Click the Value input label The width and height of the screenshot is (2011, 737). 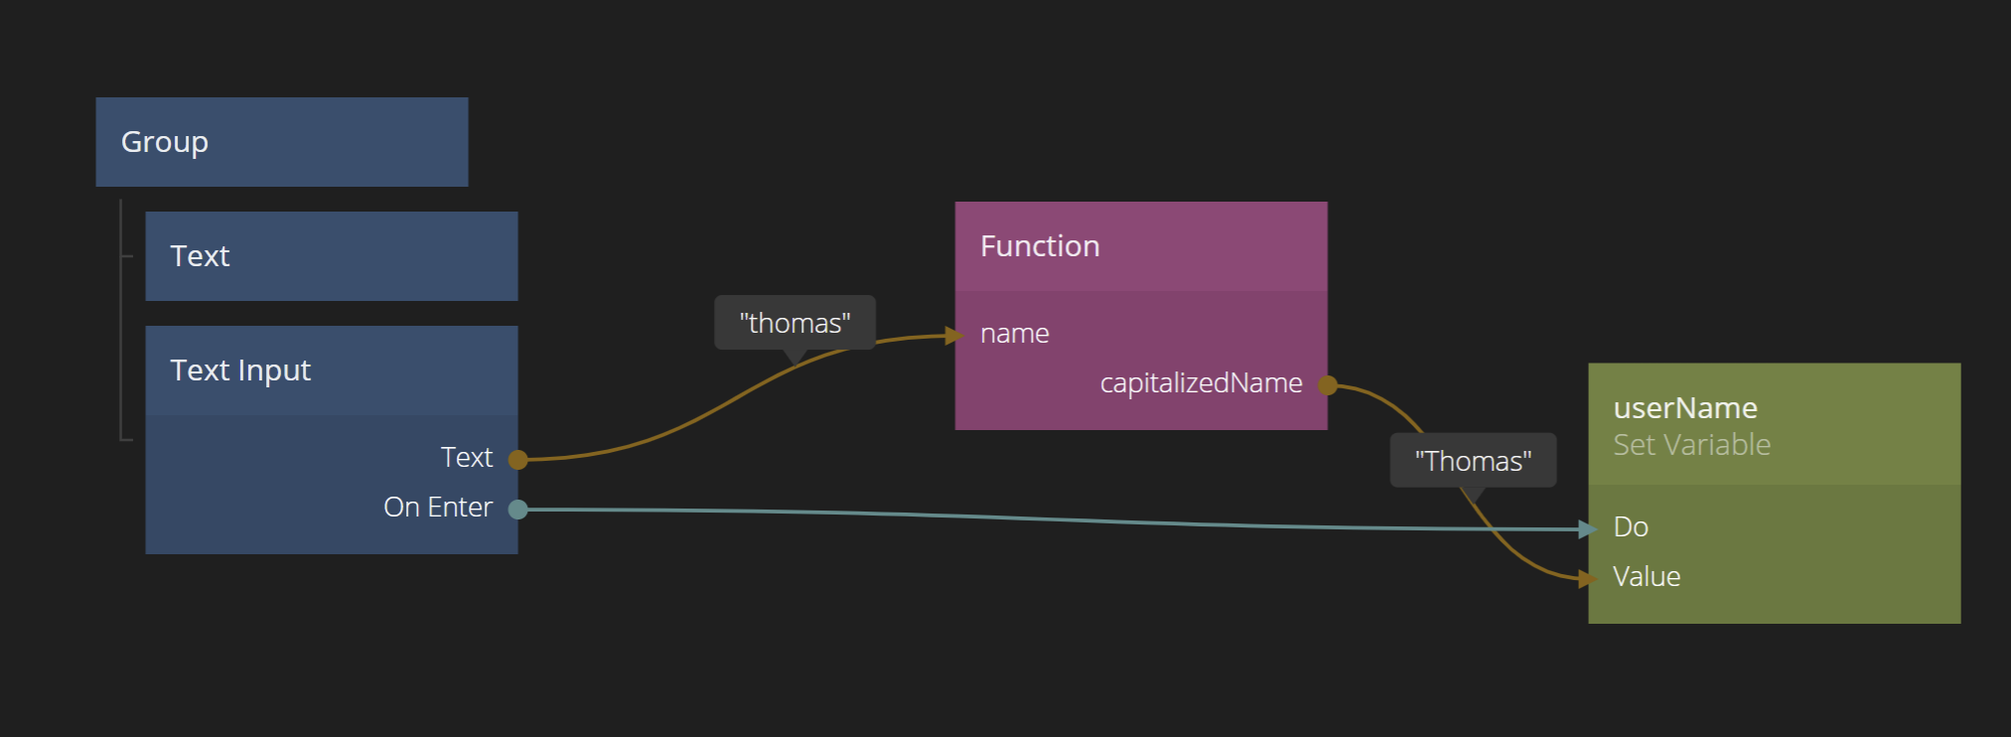[1647, 577]
